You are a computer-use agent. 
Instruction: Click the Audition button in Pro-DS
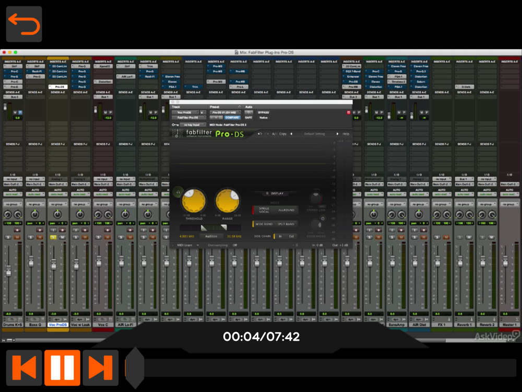211,236
